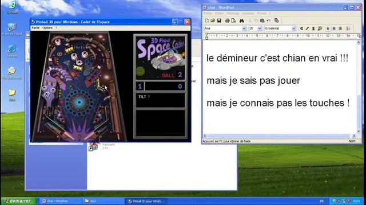
Task: Click the Jeux folder icon on desktop
Action: [12, 95]
